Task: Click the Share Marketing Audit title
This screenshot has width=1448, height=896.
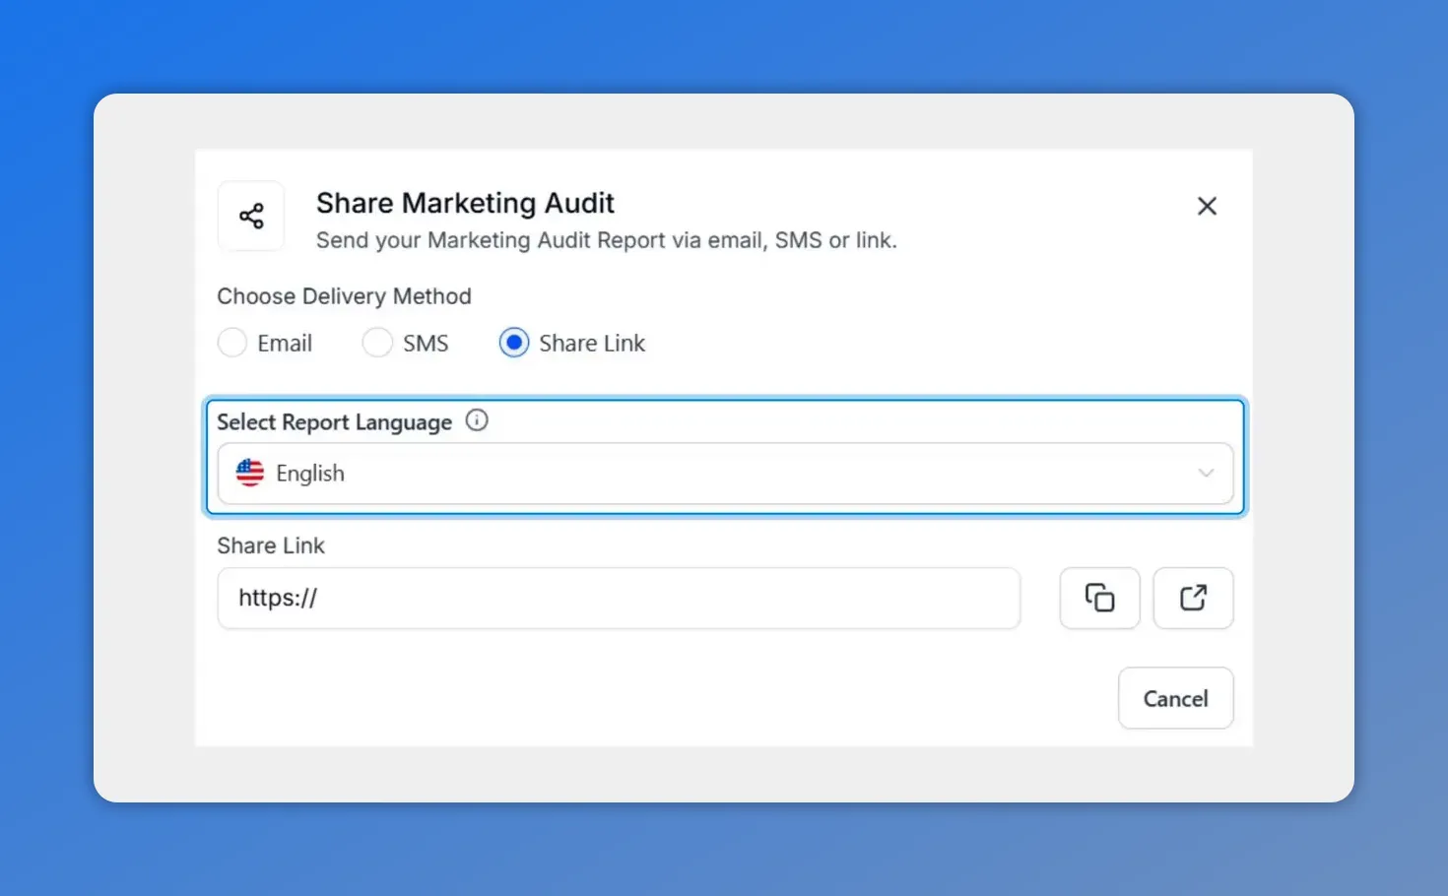Action: (464, 203)
